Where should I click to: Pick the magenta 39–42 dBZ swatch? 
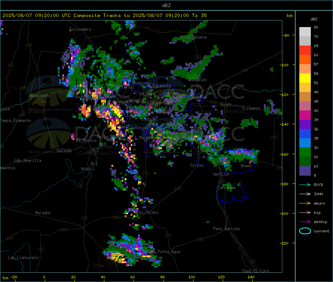click(x=305, y=115)
